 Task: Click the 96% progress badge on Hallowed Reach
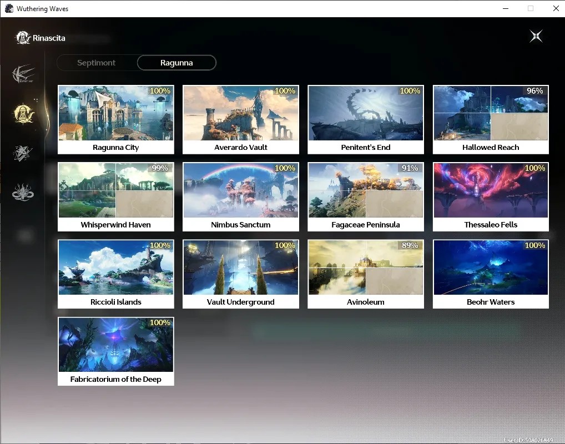tap(534, 91)
